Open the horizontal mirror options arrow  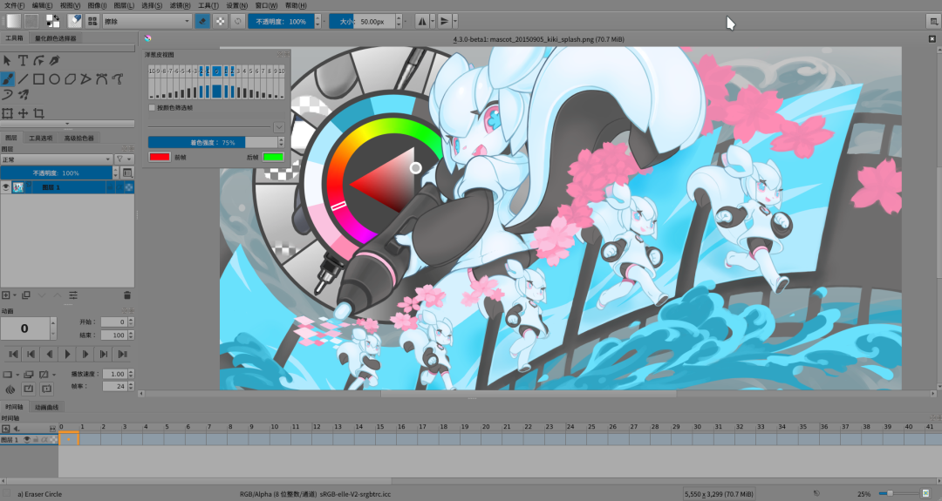click(x=433, y=21)
